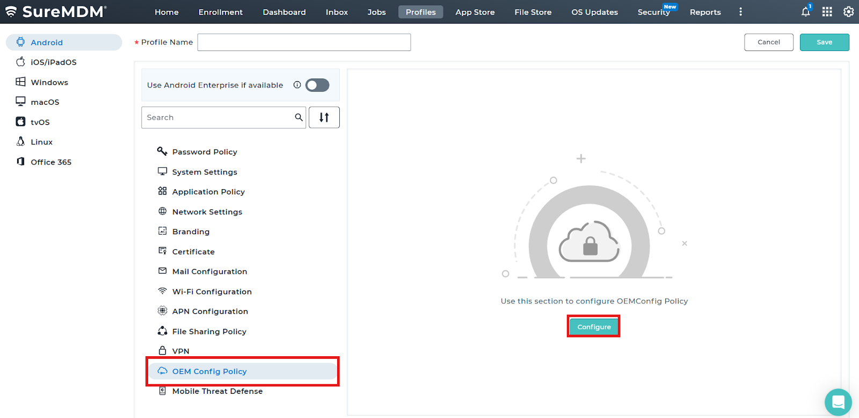Click the SureMDM logo
The height and width of the screenshot is (418, 859).
point(56,12)
